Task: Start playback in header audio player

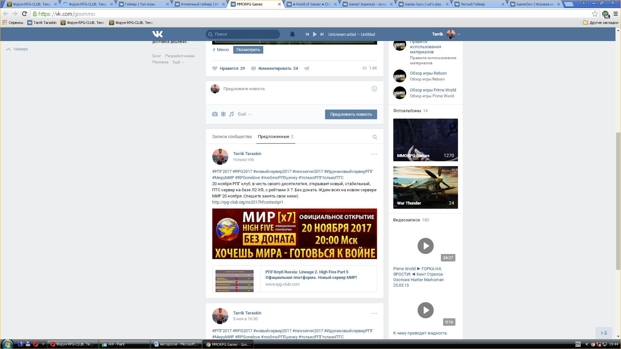Action: 315,34
